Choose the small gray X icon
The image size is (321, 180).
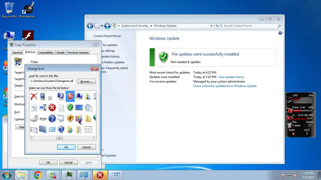click(50, 98)
